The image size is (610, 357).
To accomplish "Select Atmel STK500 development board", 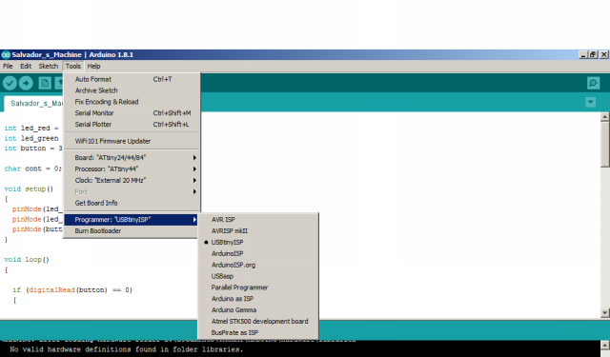I will click(x=258, y=321).
